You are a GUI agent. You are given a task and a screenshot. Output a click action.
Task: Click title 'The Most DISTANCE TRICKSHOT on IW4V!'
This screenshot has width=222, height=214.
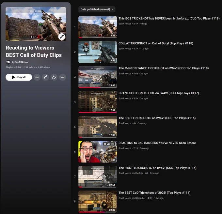164,68
